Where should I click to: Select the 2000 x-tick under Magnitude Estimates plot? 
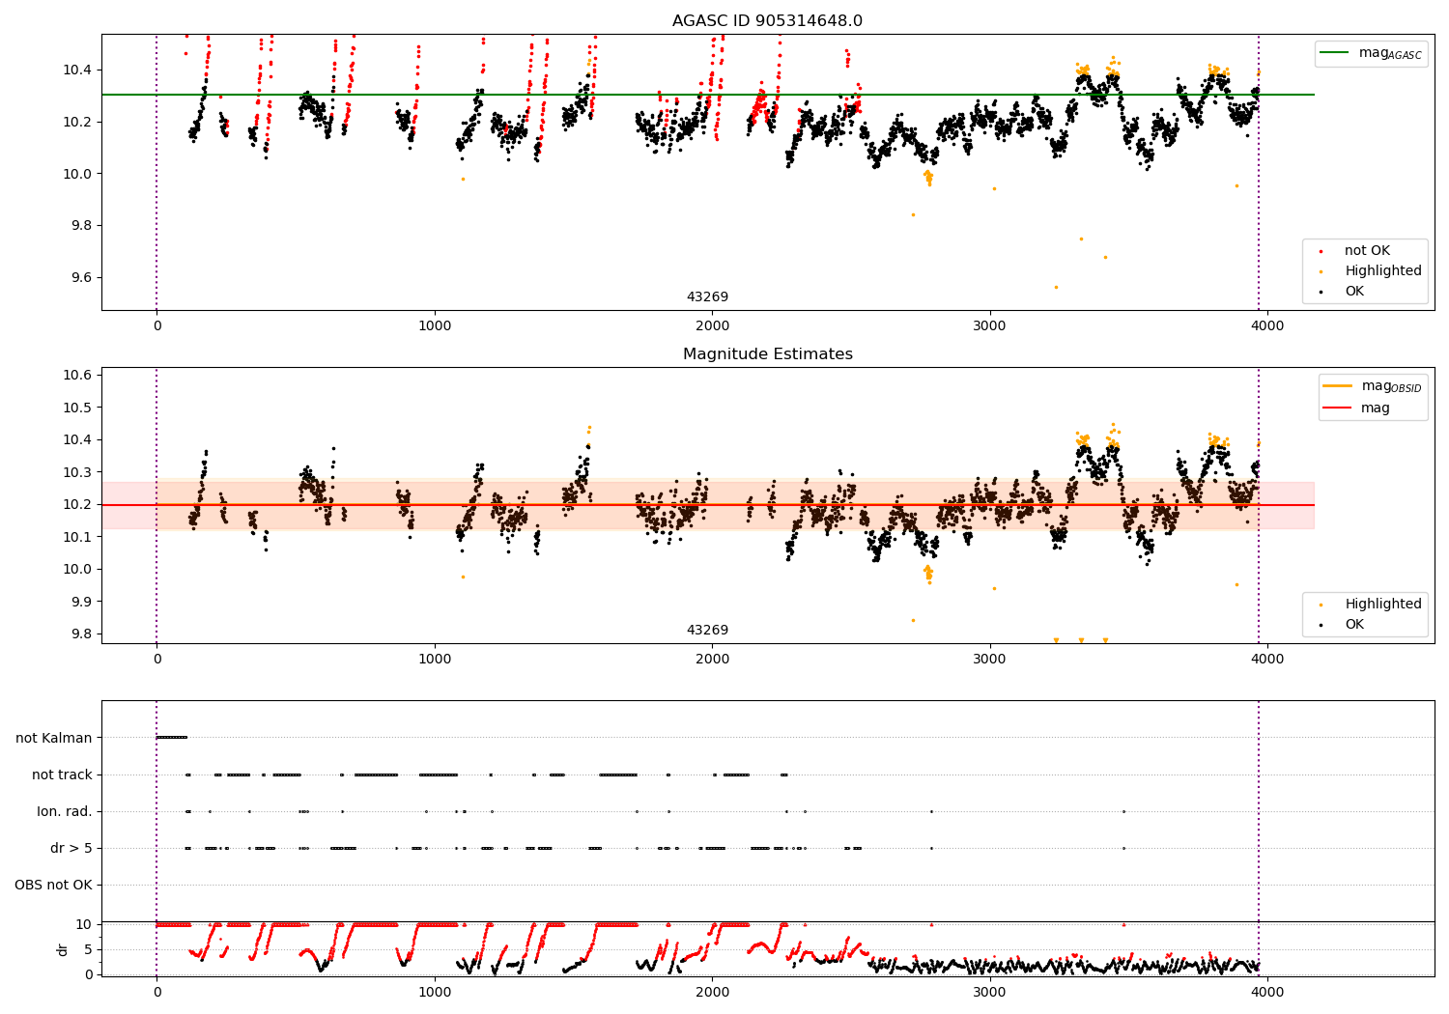tap(712, 660)
